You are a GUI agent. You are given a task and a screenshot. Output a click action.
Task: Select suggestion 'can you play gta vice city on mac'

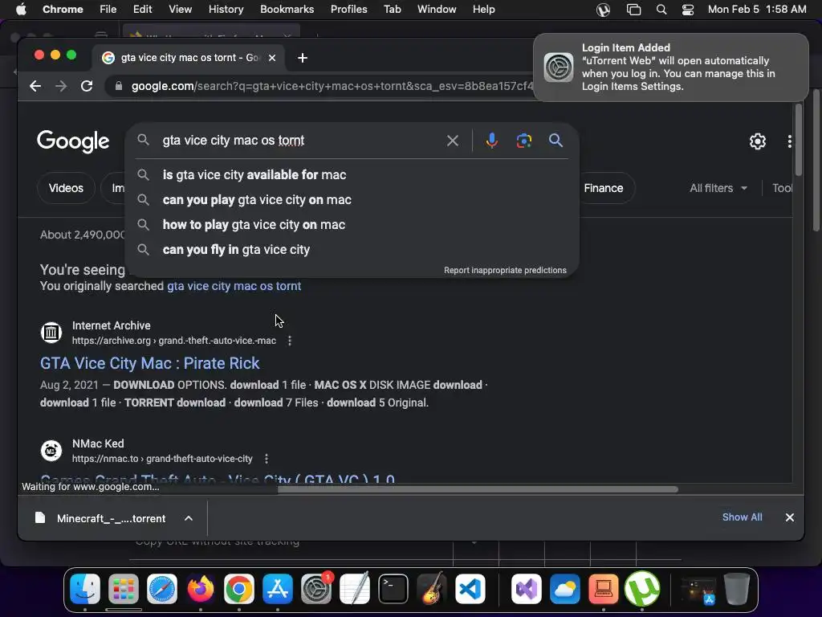352,200
